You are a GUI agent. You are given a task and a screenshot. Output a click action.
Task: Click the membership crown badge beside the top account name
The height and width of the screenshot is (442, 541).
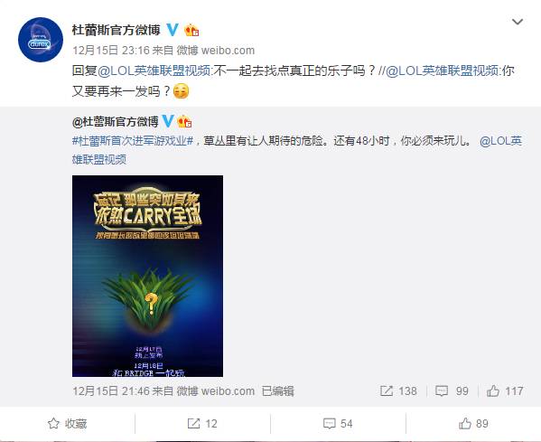pyautogui.click(x=191, y=31)
